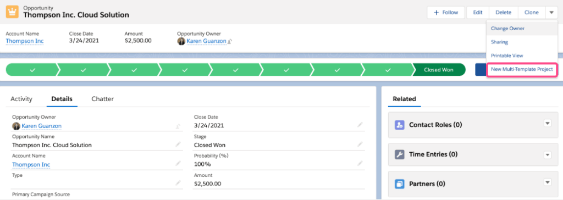Open Karen Guanzon link in Details
Screen dimensions: 563x200
[x=42, y=126]
